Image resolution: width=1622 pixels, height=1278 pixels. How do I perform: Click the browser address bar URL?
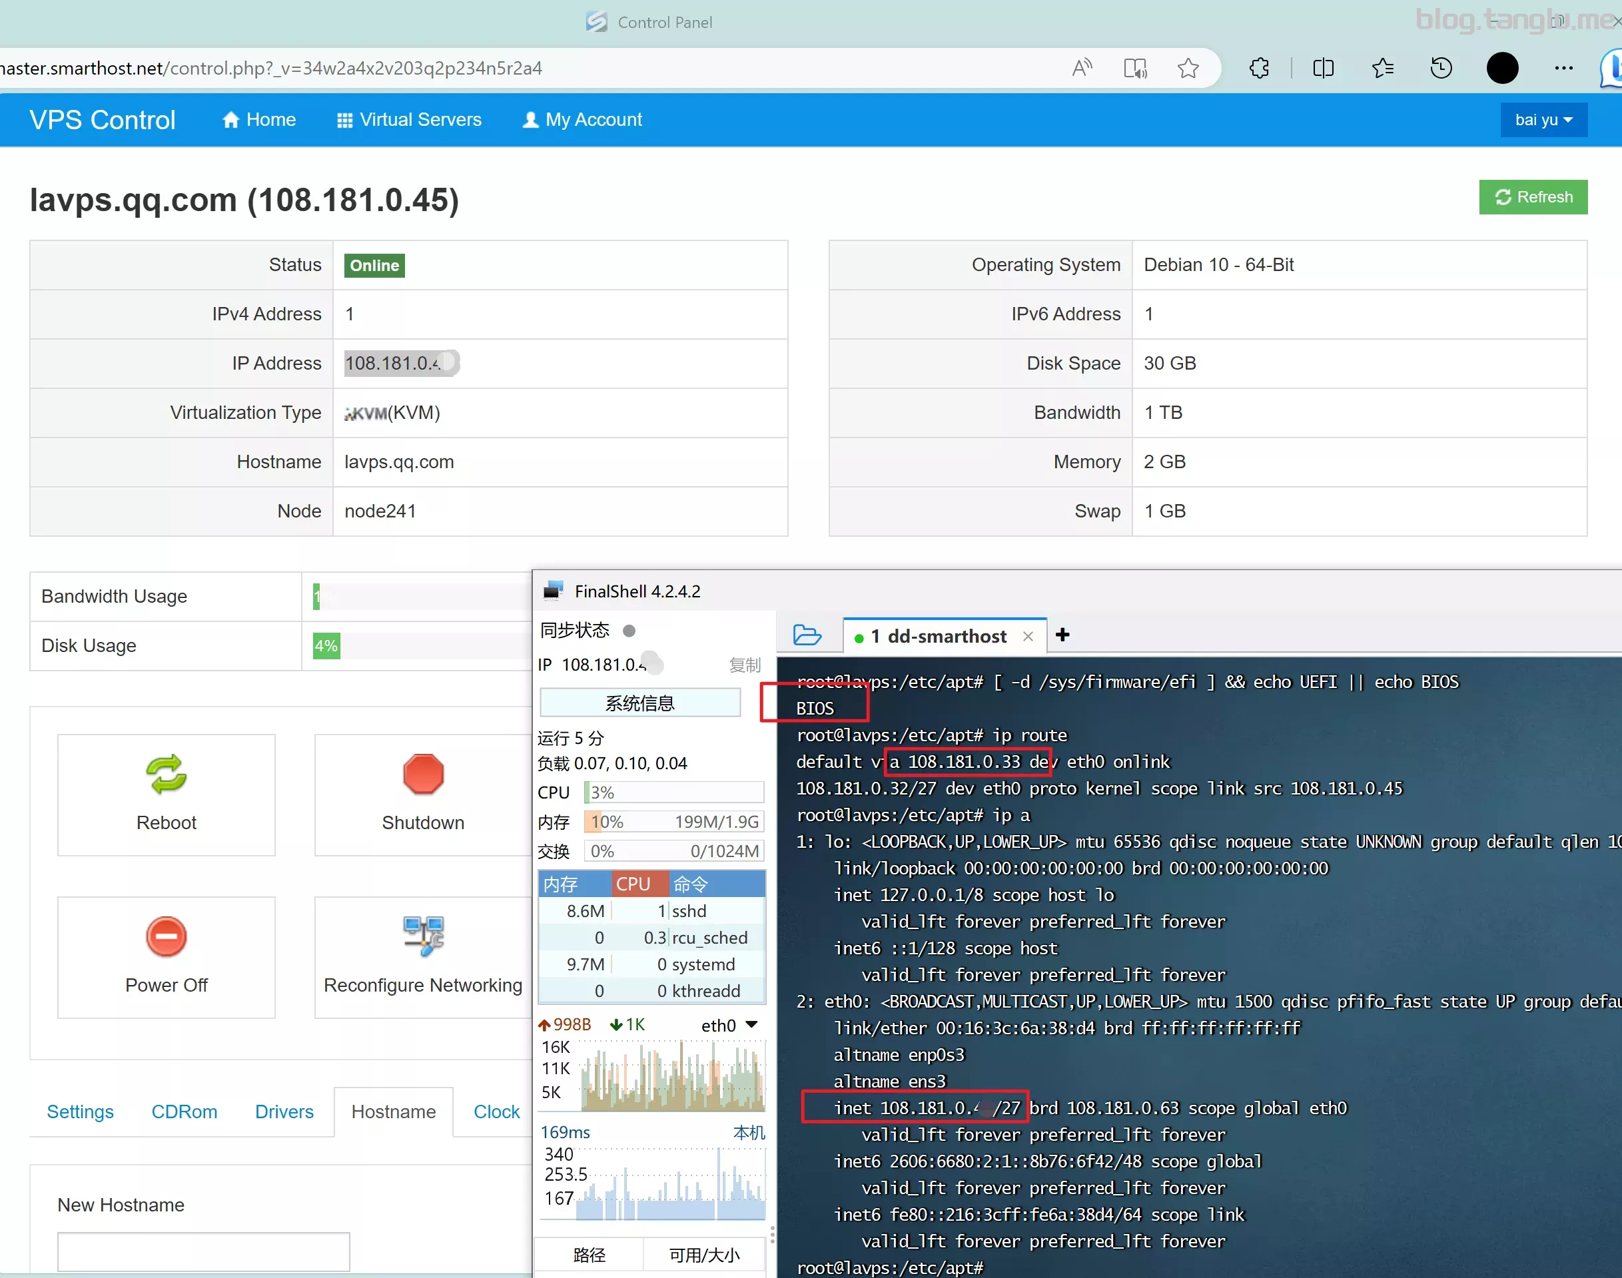pyautogui.click(x=270, y=68)
